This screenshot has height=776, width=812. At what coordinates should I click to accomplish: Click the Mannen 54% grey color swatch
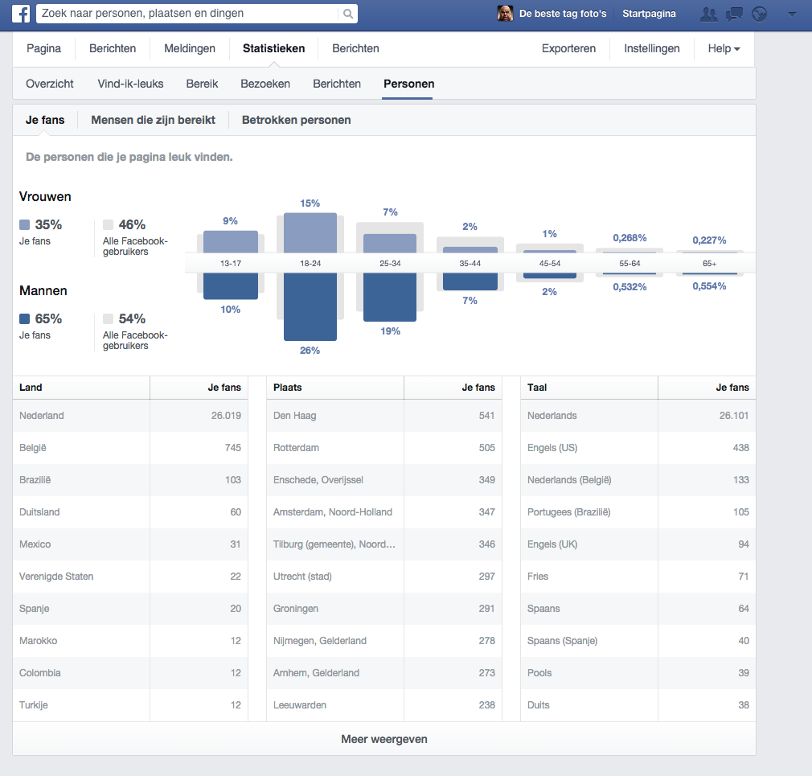[108, 318]
